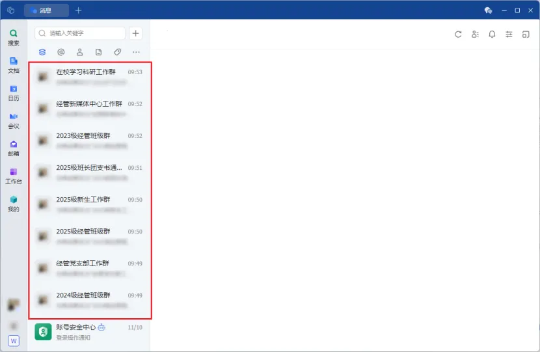Open the 日历 calendar sidebar icon

14,92
